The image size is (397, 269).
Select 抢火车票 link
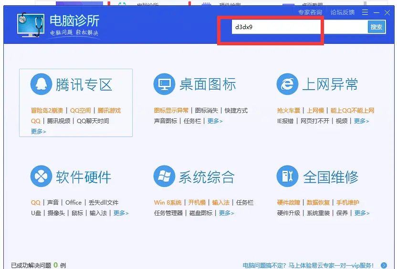click(289, 111)
